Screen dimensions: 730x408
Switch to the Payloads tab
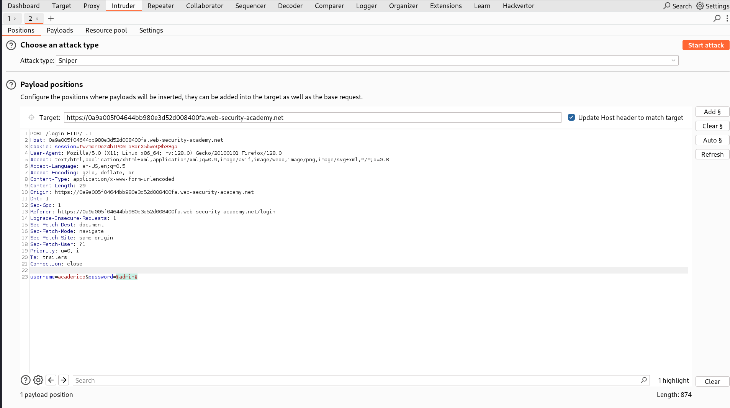(x=60, y=30)
